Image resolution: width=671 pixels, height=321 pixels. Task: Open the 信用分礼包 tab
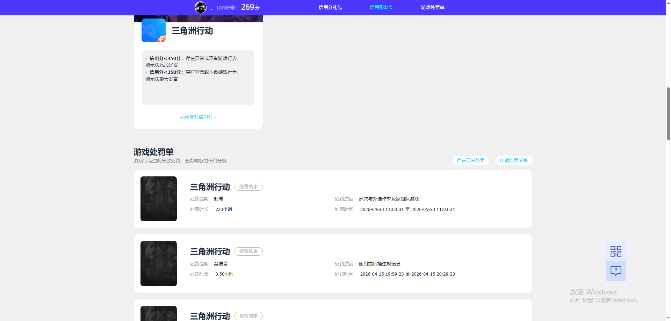(330, 7)
